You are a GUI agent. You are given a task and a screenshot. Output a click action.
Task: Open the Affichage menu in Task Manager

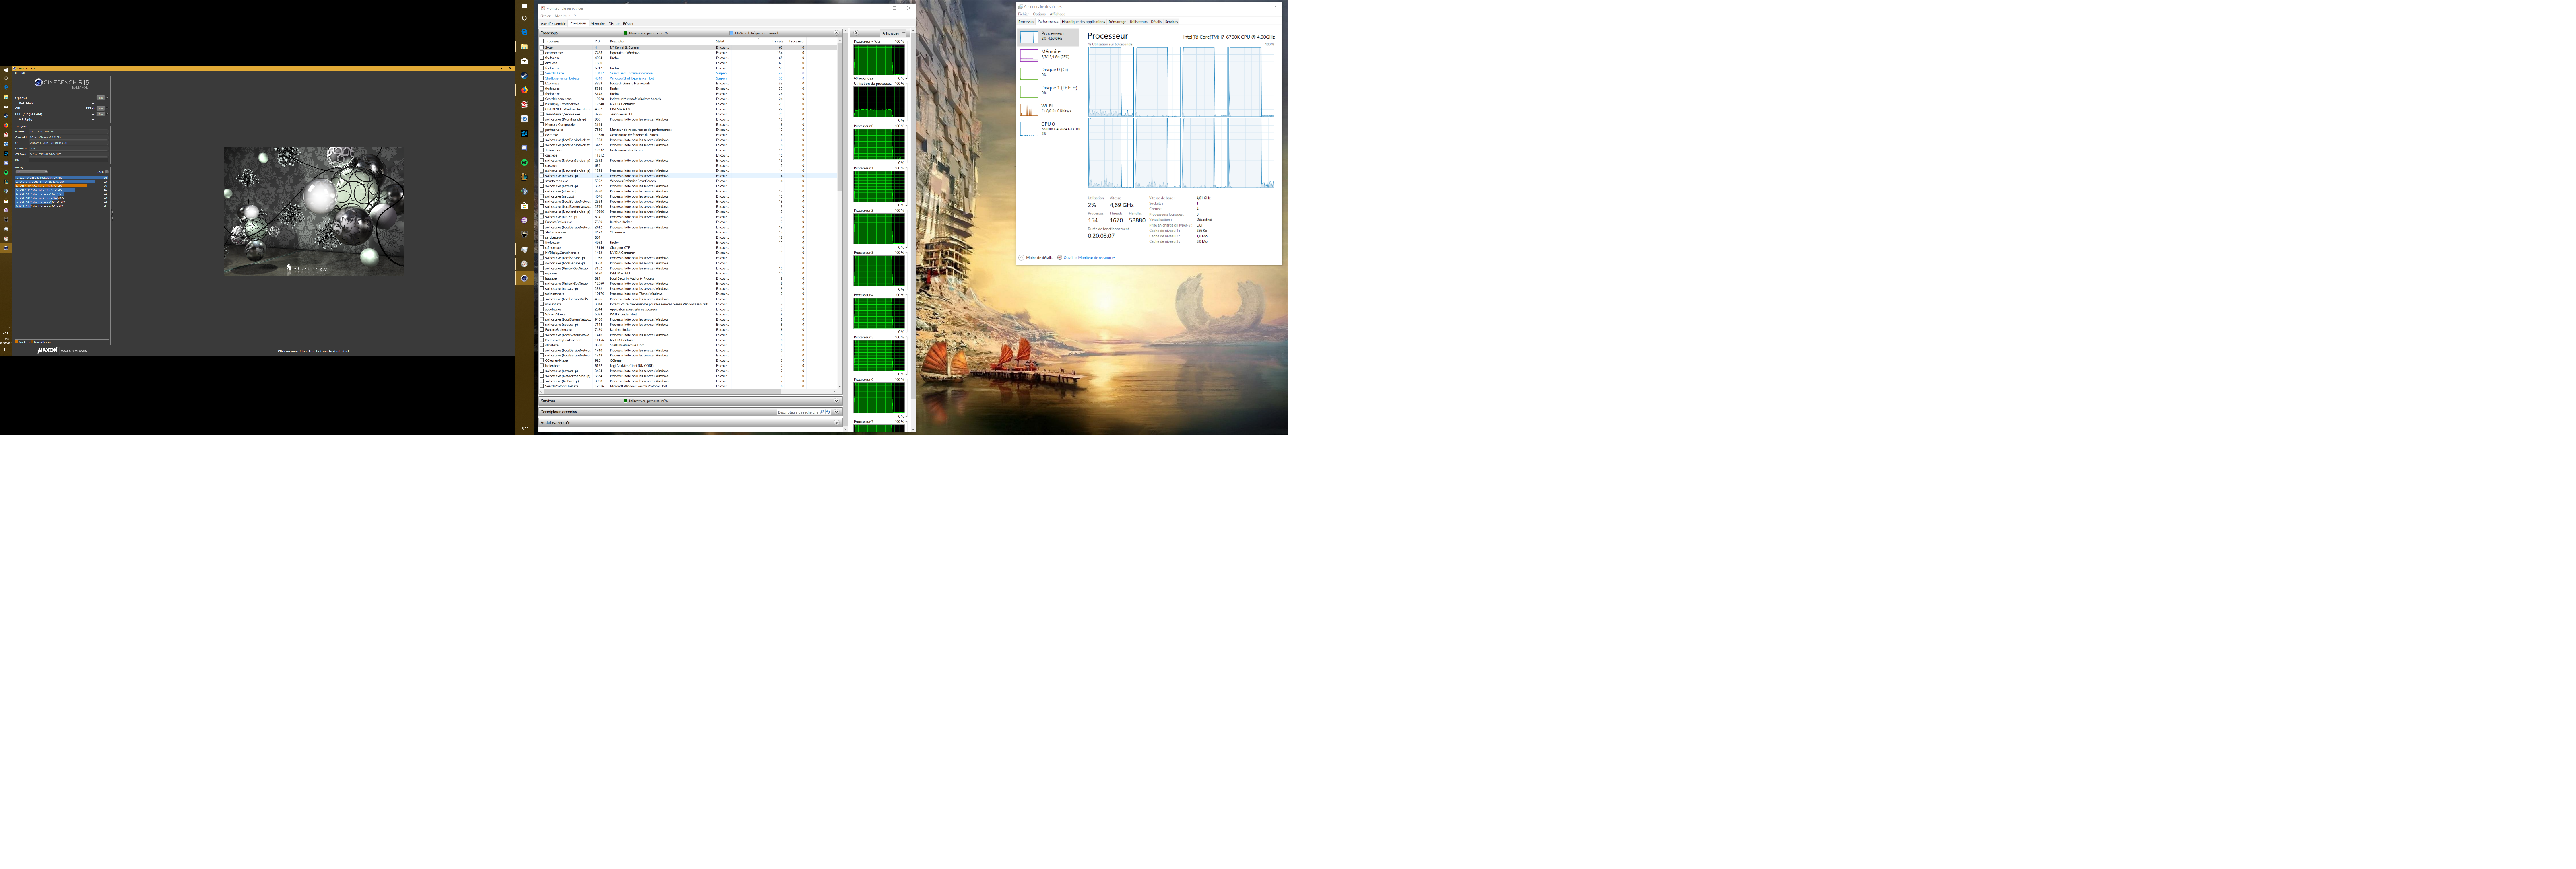pyautogui.click(x=1058, y=14)
